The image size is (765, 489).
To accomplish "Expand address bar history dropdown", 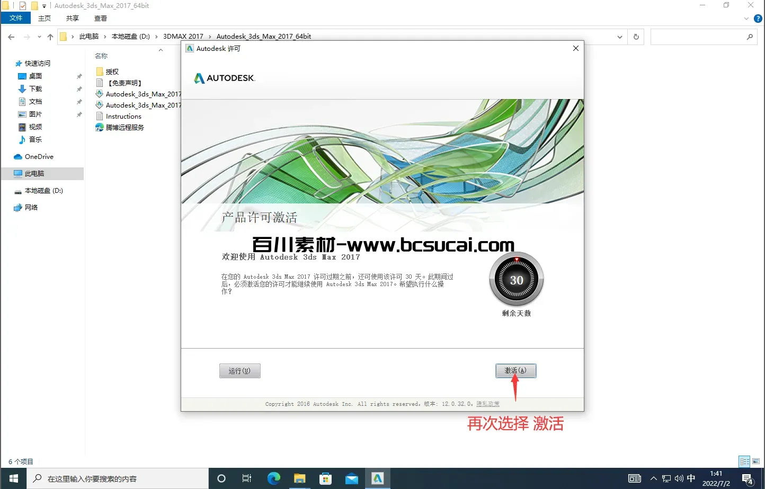I will point(620,37).
